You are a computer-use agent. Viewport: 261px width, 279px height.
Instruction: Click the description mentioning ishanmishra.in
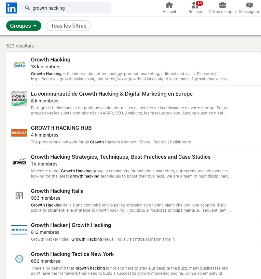click(103, 239)
